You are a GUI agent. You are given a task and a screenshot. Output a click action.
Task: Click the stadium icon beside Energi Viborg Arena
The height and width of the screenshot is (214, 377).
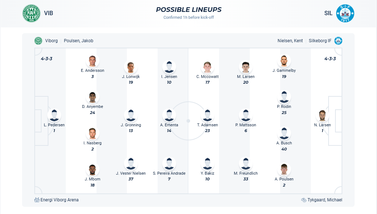tap(36, 200)
